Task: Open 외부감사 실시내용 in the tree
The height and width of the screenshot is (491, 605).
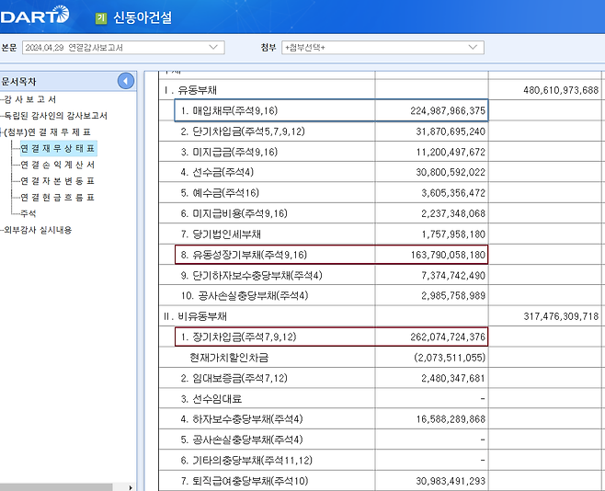Action: 38,230
